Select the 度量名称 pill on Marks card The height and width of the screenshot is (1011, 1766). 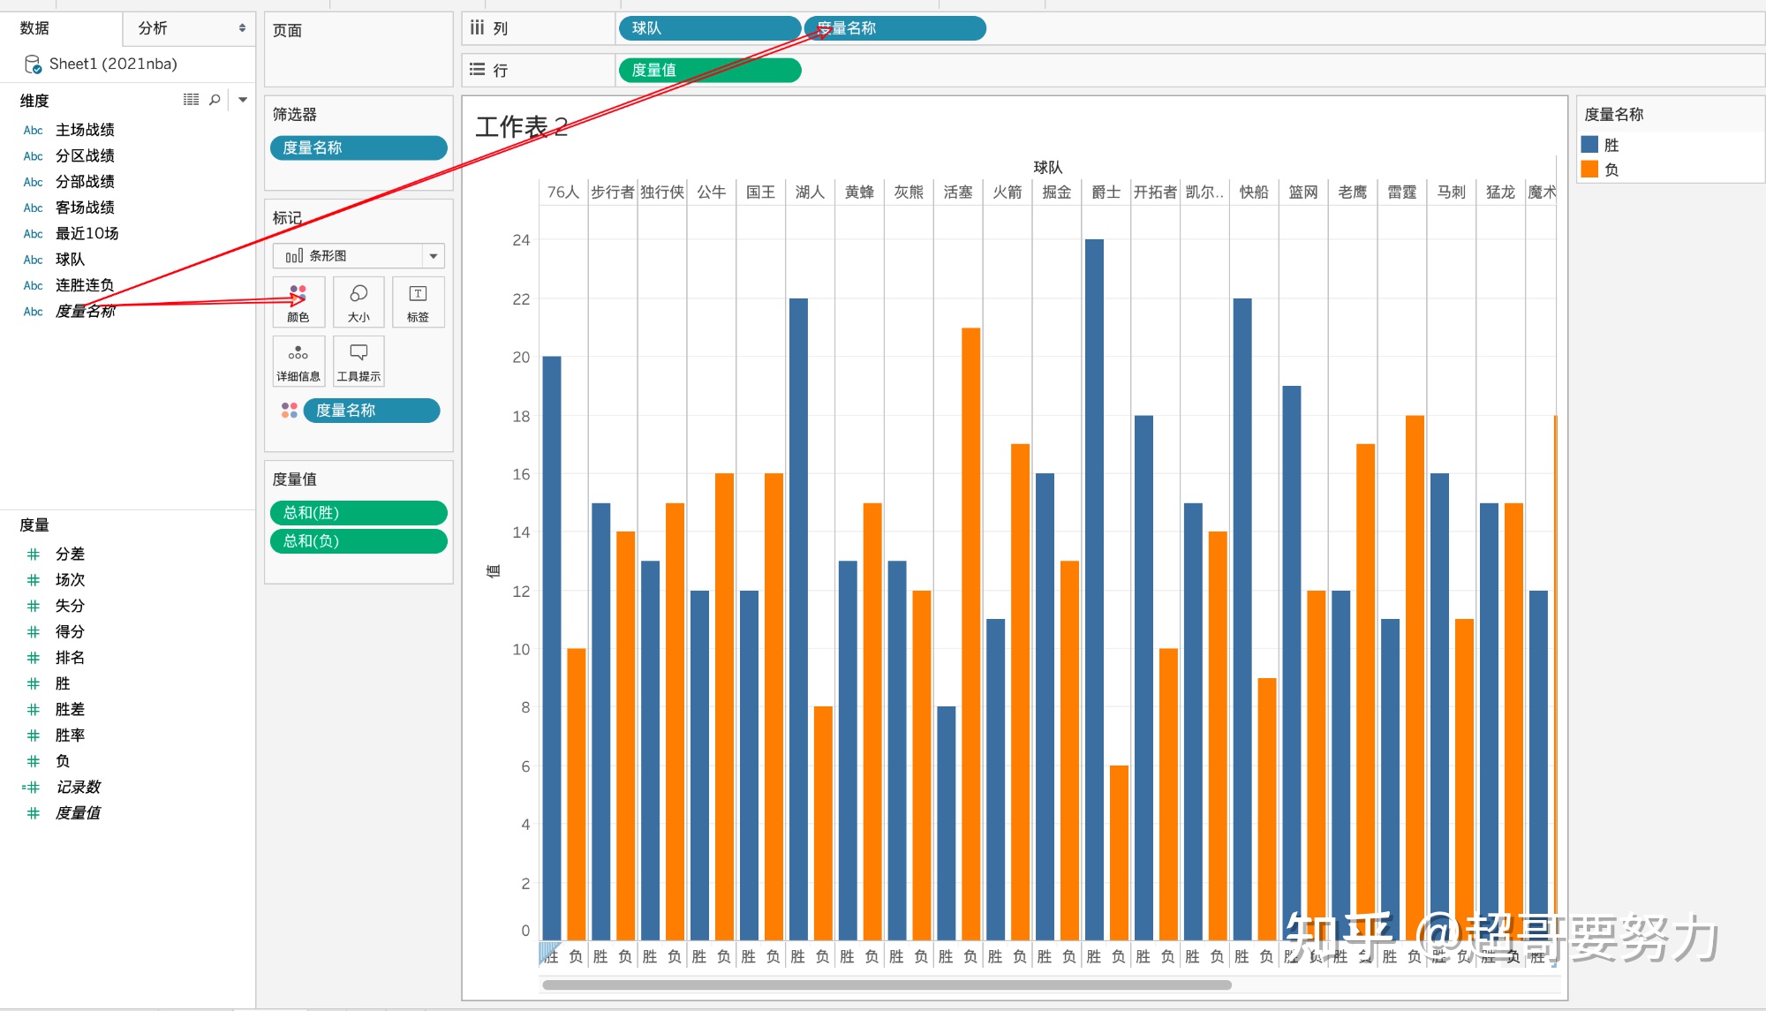(371, 410)
